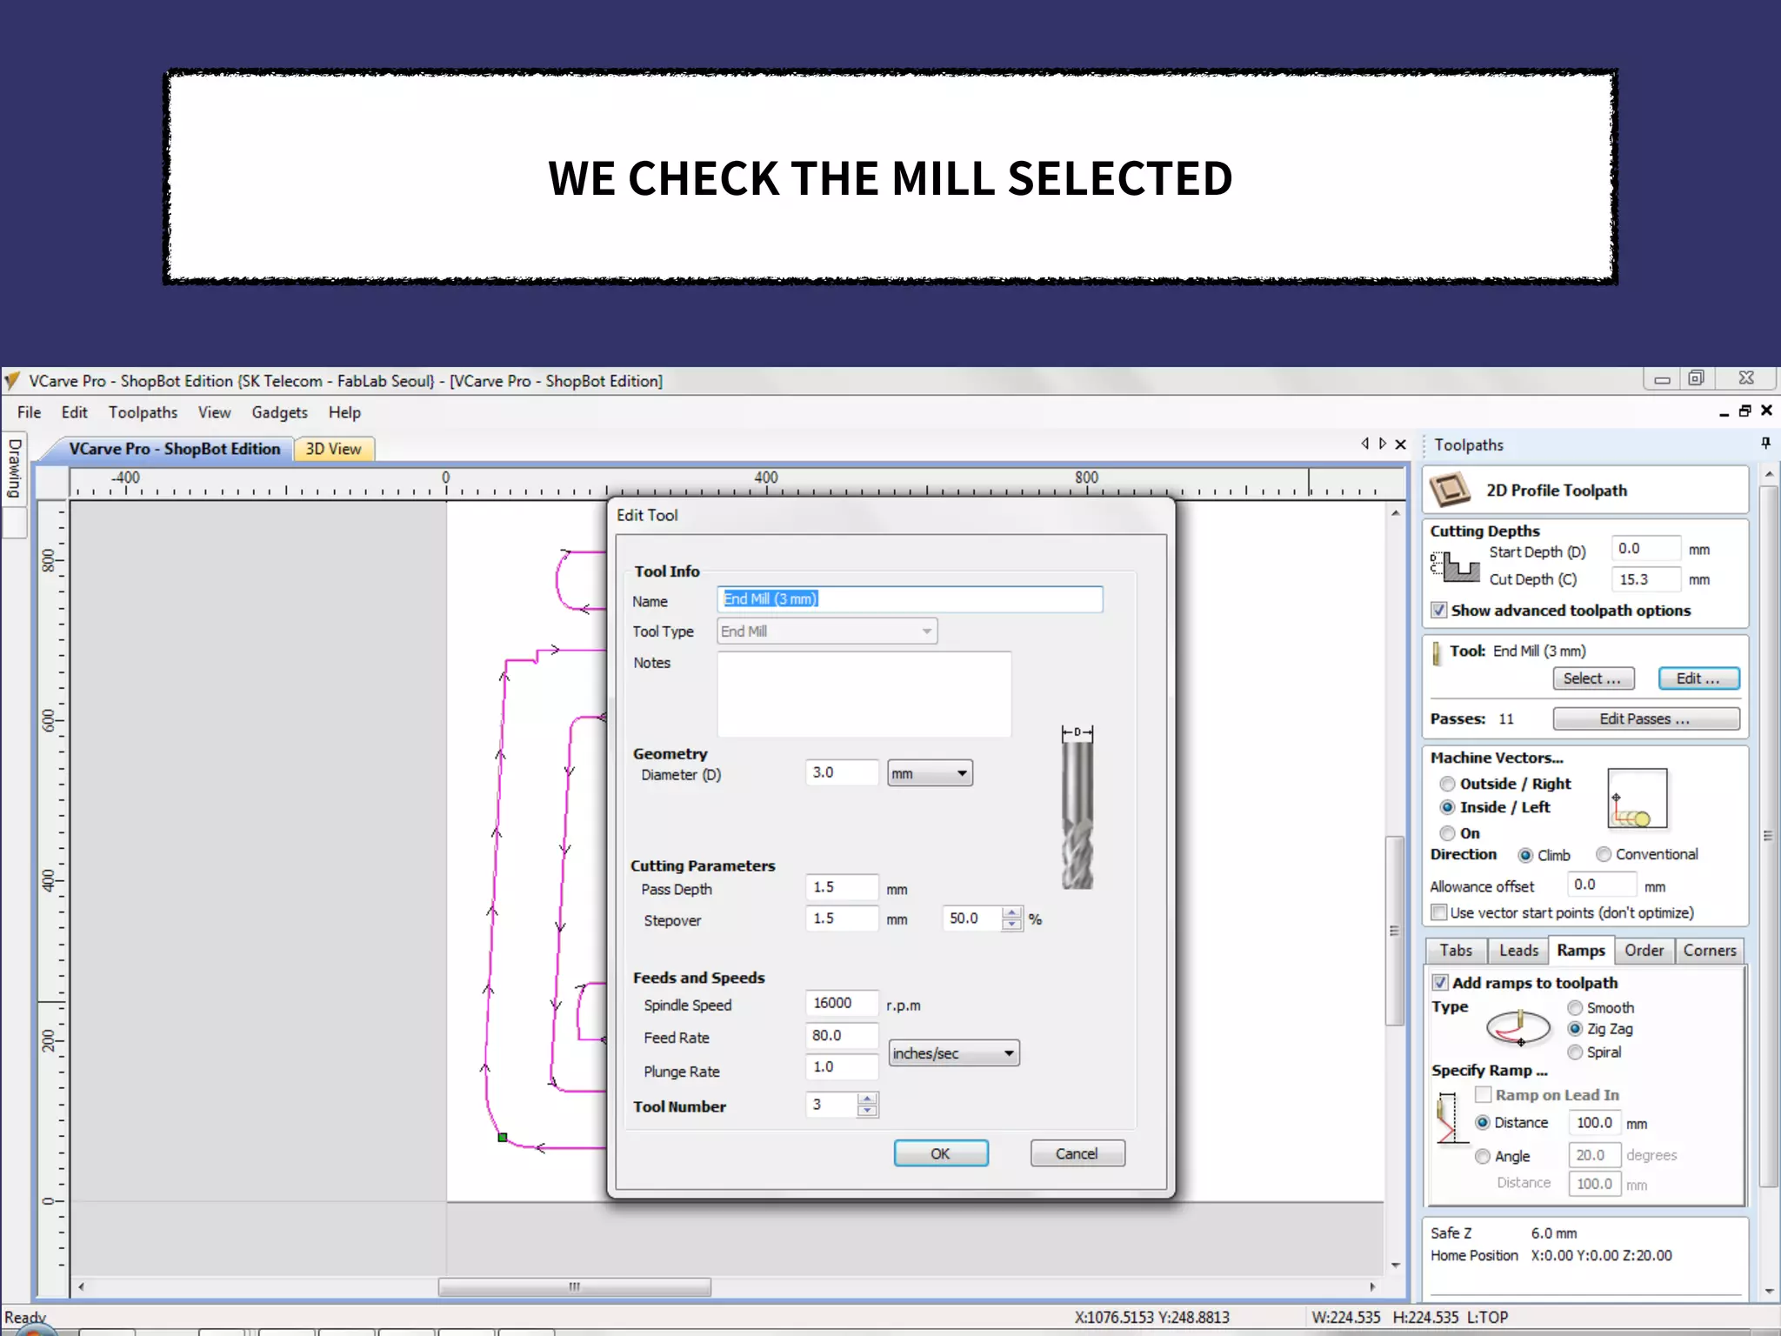The height and width of the screenshot is (1336, 1781).
Task: Click the end mill tool icon beside Tool label
Action: (x=1437, y=652)
